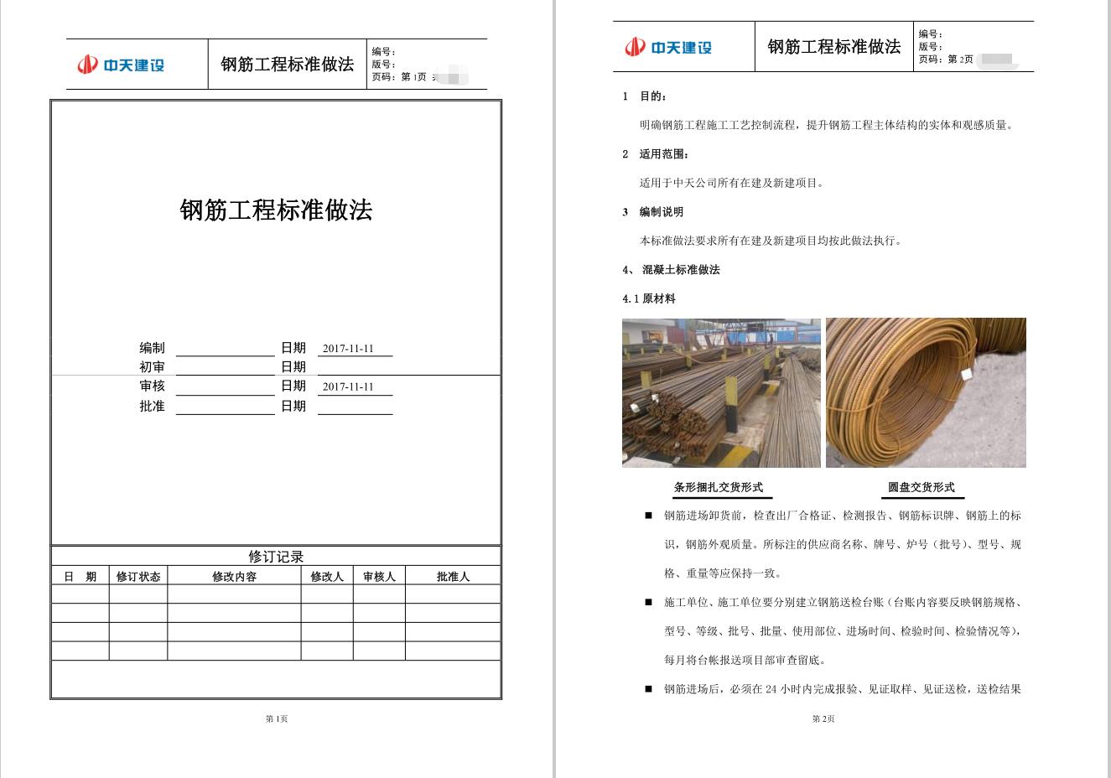1111x778 pixels.
Task: Click the coiled rebar photo
Action: (x=926, y=392)
